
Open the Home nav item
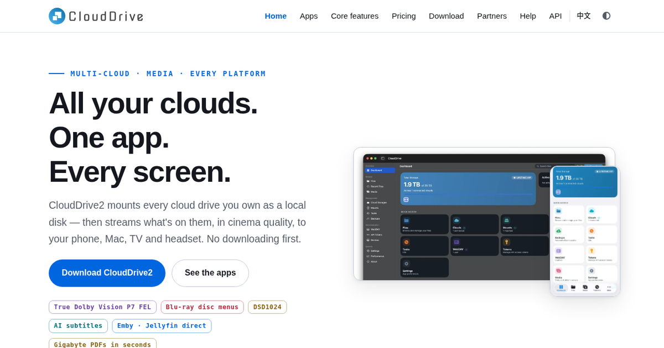point(276,15)
